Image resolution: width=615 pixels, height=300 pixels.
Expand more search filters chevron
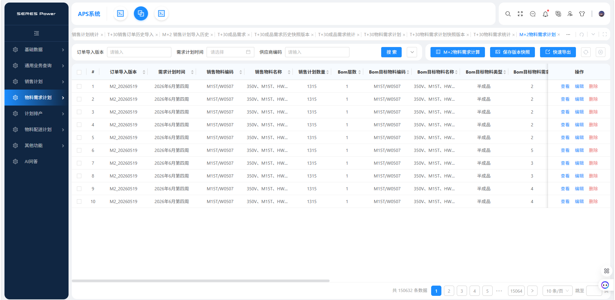[412, 52]
